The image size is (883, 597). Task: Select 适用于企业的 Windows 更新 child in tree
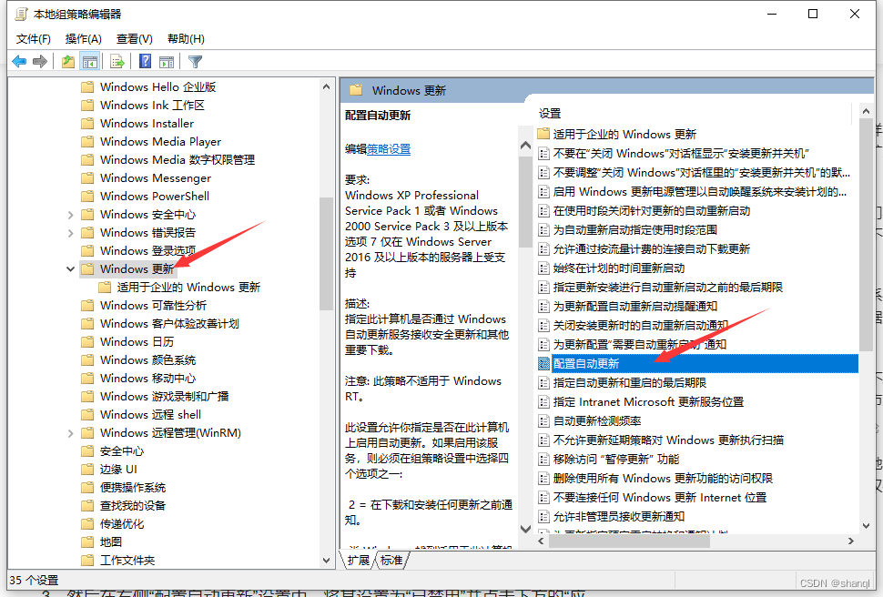[x=188, y=288]
